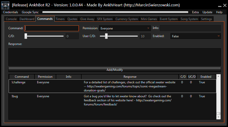
Task: Open the Mini Games tab
Action: (x=149, y=19)
